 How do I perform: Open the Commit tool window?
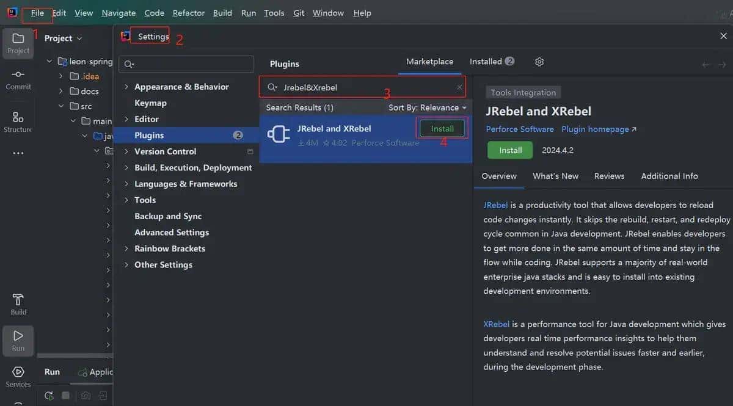[x=18, y=79]
